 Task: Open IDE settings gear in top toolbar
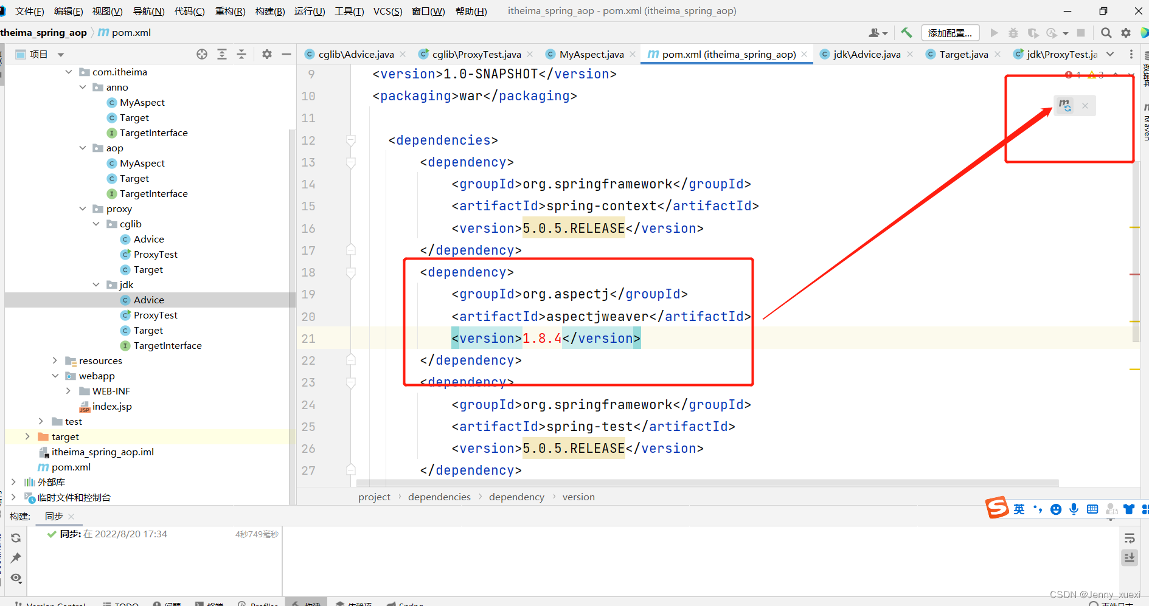pos(1126,33)
